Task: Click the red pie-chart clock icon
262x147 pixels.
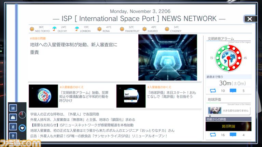Action: tap(22, 115)
